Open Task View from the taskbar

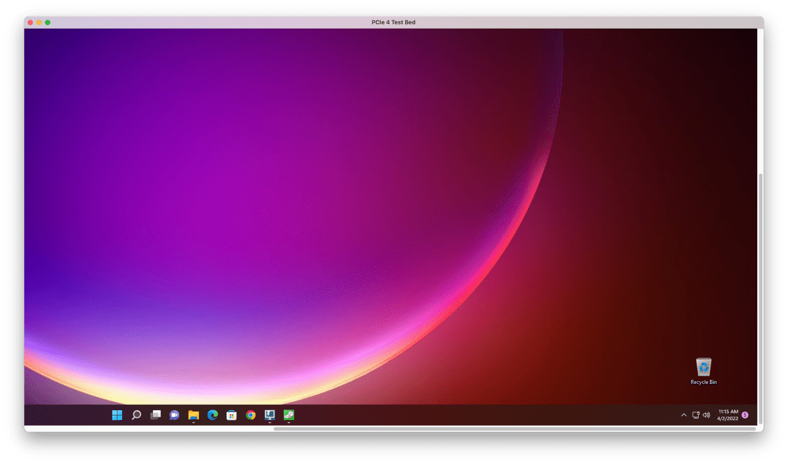click(x=156, y=415)
